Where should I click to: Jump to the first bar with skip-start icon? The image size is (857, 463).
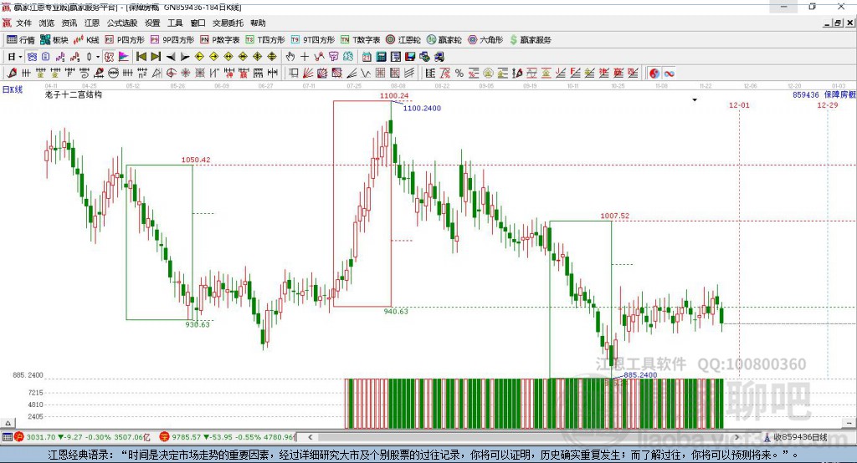141,57
